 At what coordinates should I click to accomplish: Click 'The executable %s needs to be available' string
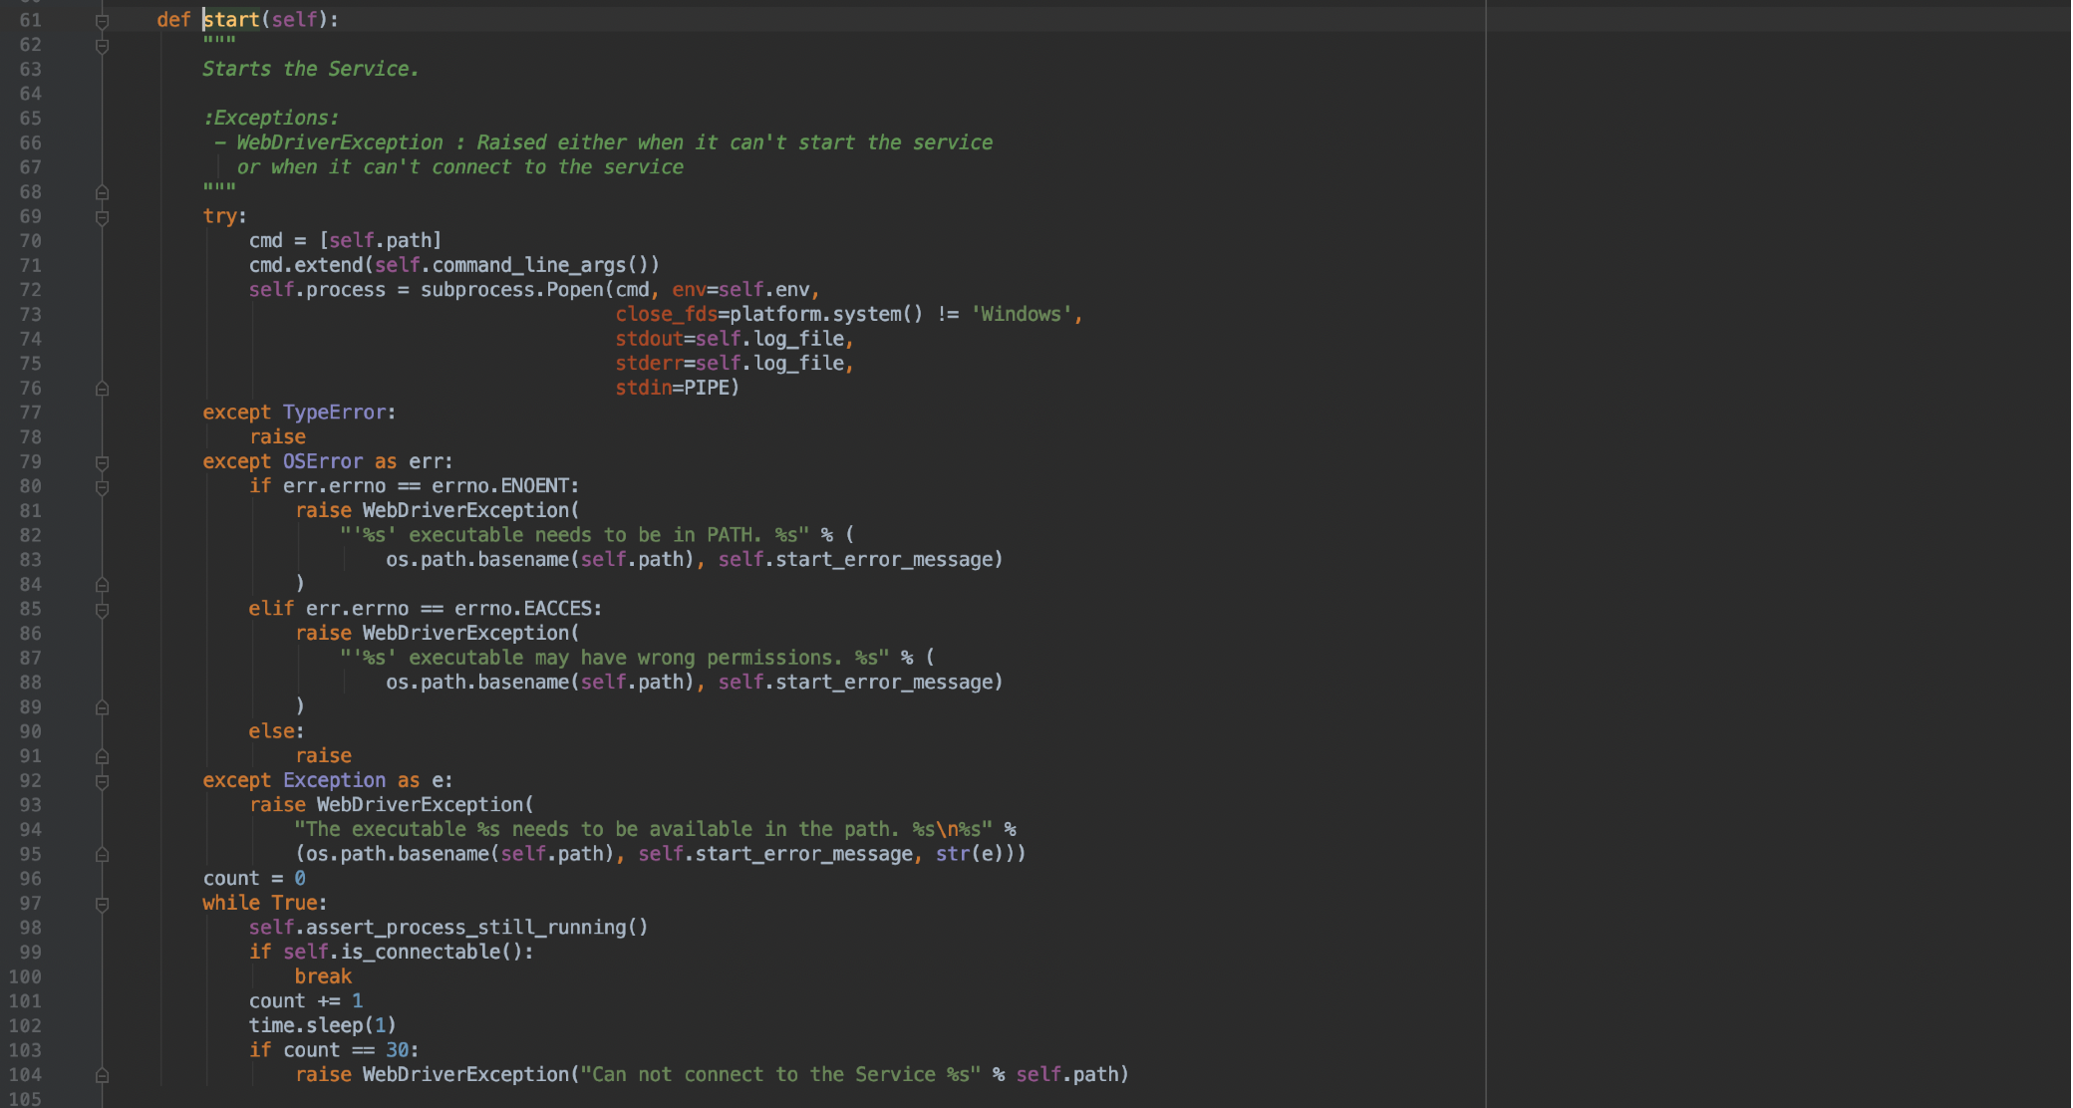coord(644,829)
